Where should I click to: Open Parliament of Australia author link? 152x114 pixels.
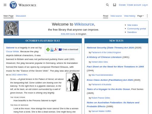(101, 85)
